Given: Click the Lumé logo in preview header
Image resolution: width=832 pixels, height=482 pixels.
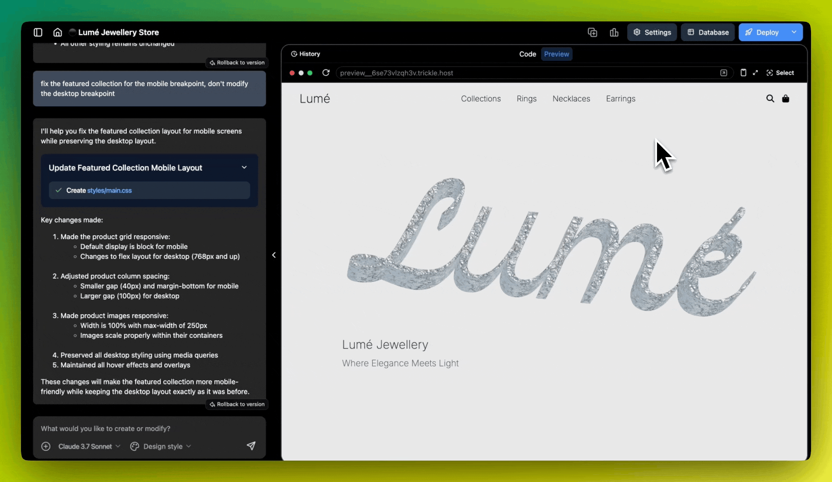Looking at the screenshot, I should click(315, 99).
